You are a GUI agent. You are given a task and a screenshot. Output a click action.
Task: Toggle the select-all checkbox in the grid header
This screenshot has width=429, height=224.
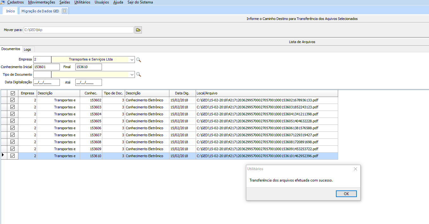pos(13,93)
